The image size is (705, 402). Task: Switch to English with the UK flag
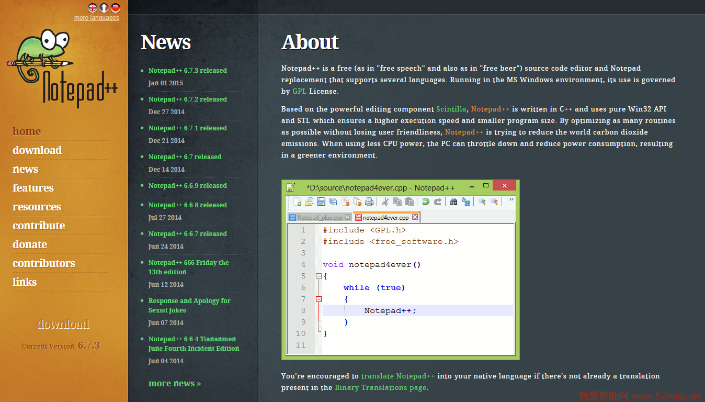(x=93, y=7)
